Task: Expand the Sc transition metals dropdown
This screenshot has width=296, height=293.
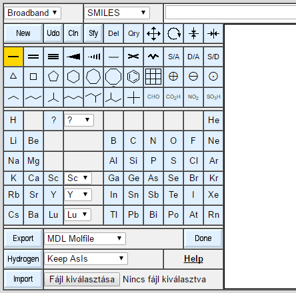Action: (78, 178)
